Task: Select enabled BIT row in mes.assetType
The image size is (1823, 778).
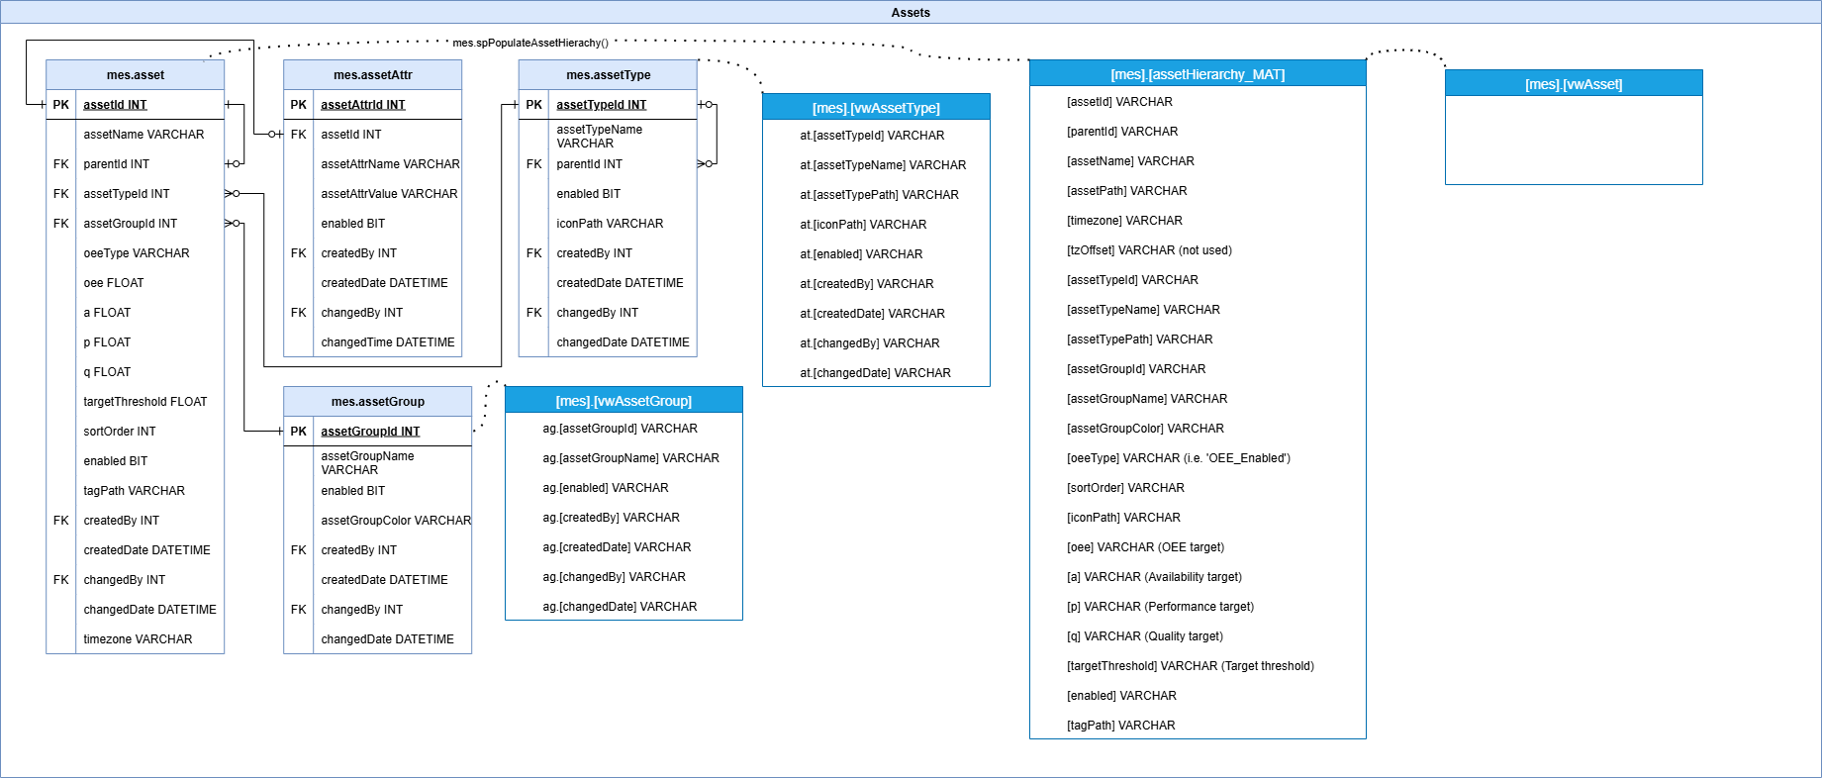Action: 609,194
